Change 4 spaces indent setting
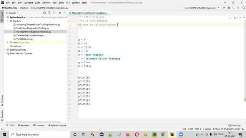The image size is (246, 138). tap(207, 129)
